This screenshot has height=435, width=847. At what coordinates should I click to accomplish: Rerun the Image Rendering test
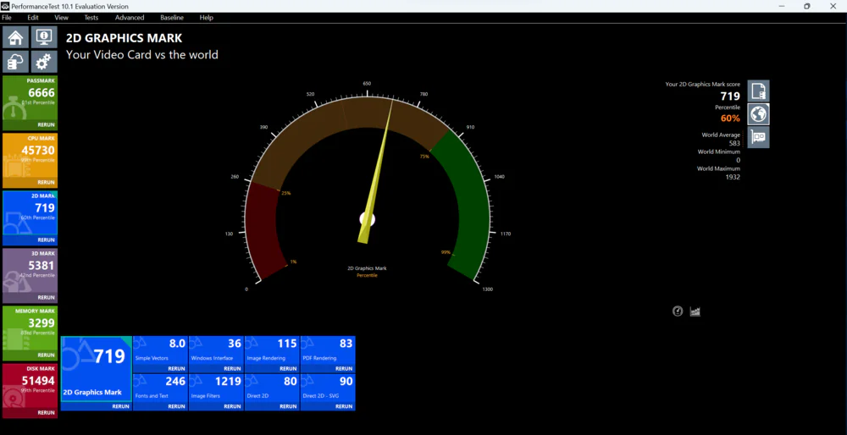pyautogui.click(x=288, y=369)
